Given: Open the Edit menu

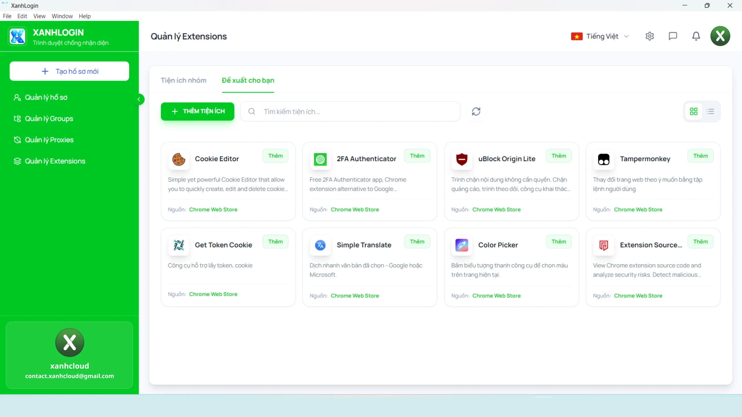Looking at the screenshot, I should point(22,16).
